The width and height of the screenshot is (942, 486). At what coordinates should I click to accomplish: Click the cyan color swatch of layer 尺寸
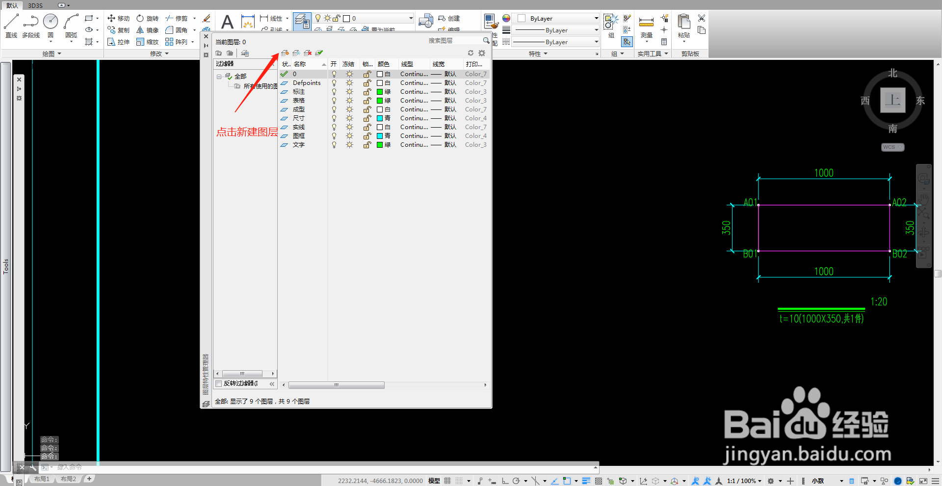pos(380,118)
